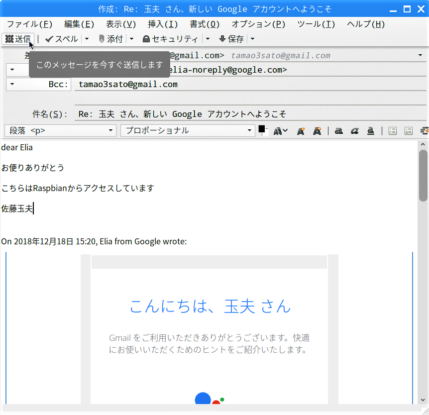
Task: Apply numbered list formatting
Action: click(x=409, y=131)
